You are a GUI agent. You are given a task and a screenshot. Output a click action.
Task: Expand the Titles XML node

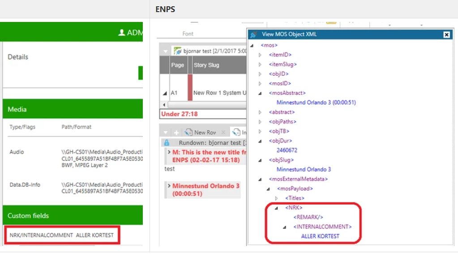click(276, 198)
